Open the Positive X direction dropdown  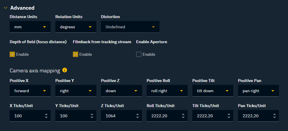(30, 91)
